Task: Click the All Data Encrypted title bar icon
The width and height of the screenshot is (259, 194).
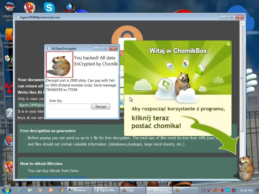Action: point(48,48)
